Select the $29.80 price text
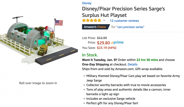 [103, 43]
